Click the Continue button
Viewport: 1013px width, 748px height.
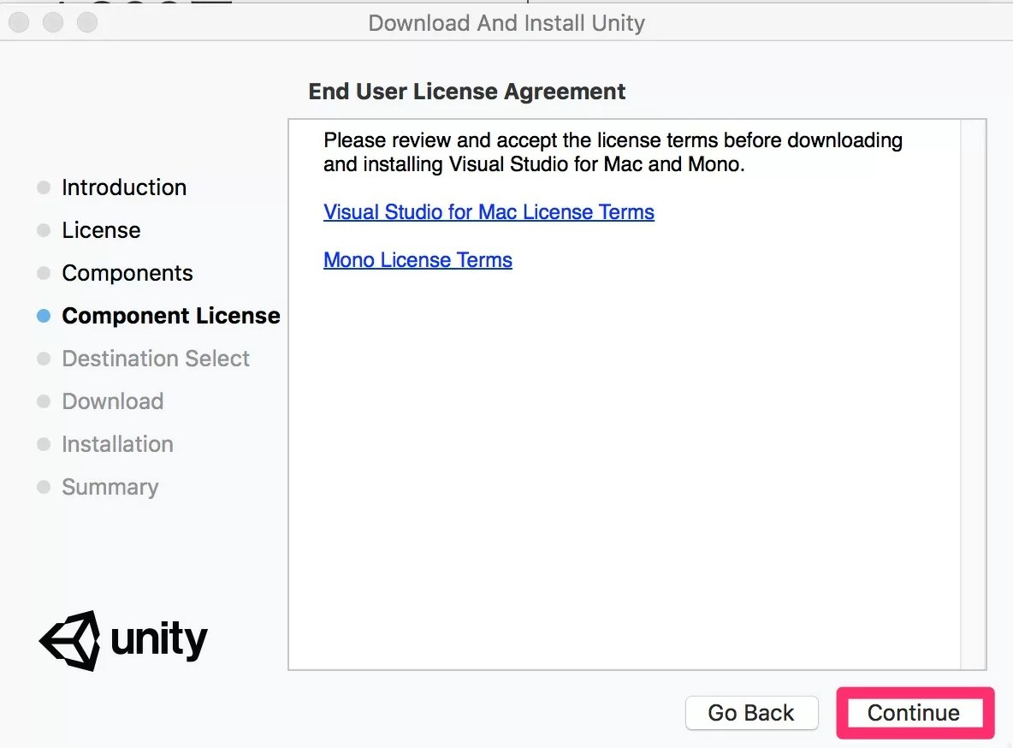914,712
